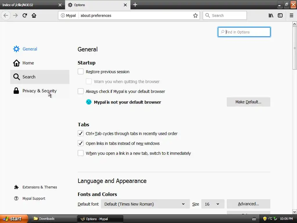Open the Library icon in toolbar
Screen dimensions: 297x223
click(271, 15)
